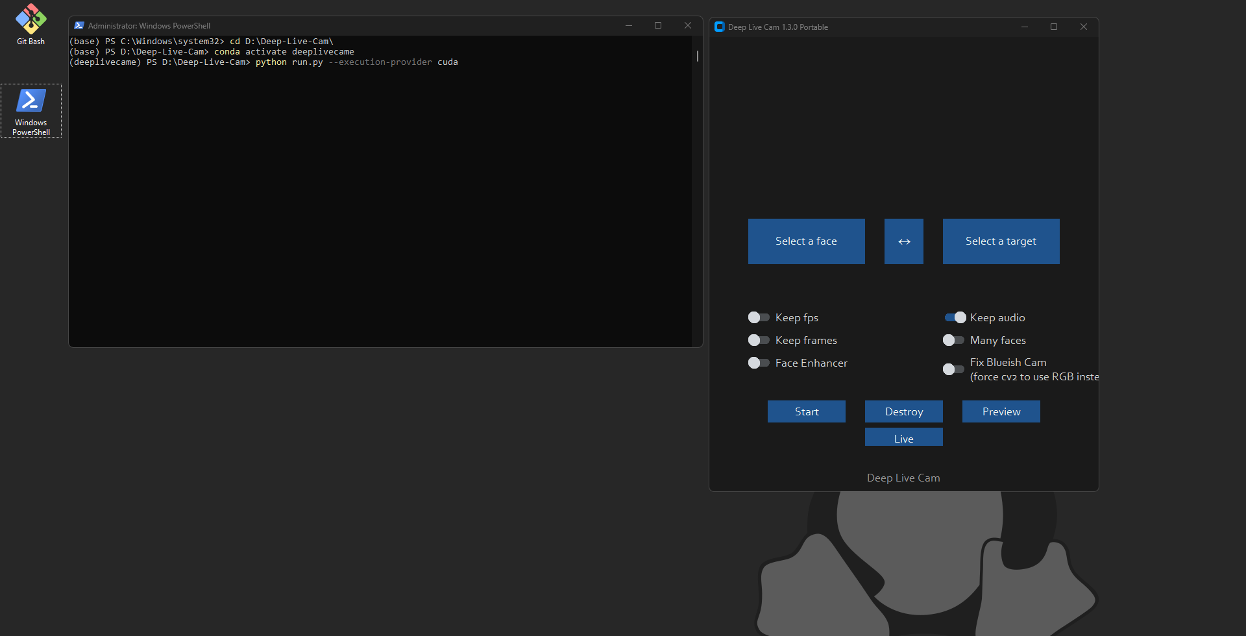Click the Select a face button
This screenshot has width=1246, height=636.
[806, 241]
